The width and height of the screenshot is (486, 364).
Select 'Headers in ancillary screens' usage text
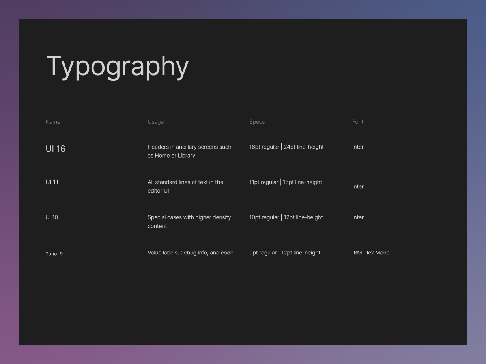tap(189, 151)
